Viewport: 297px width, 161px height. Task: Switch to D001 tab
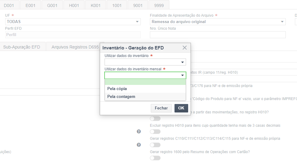coord(9,5)
